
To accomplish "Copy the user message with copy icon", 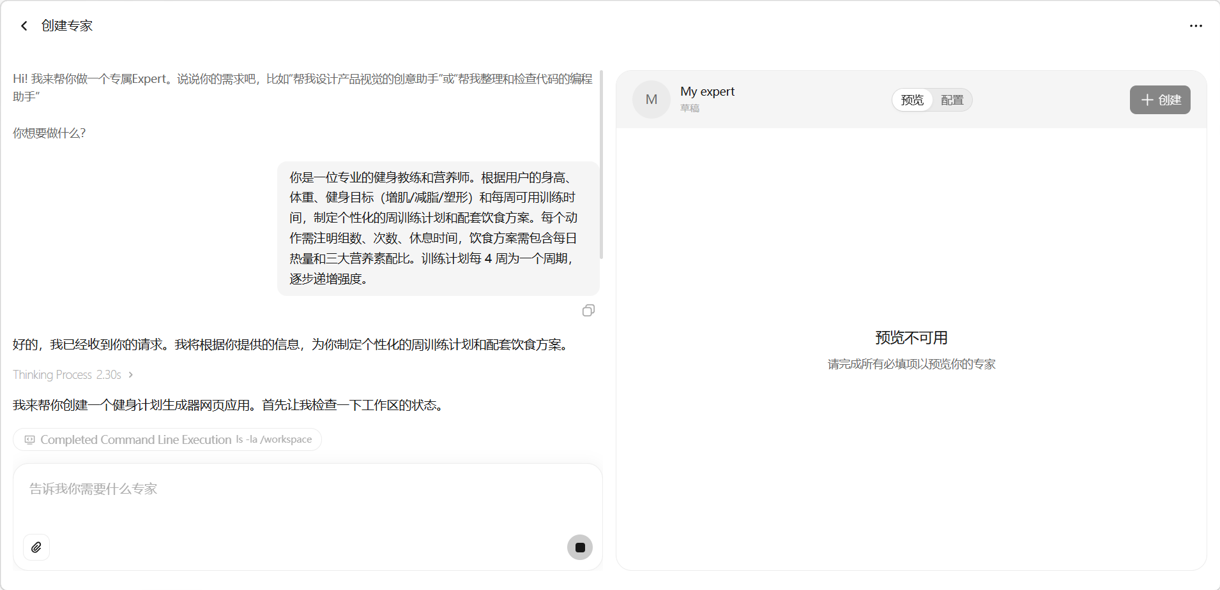I will (588, 311).
